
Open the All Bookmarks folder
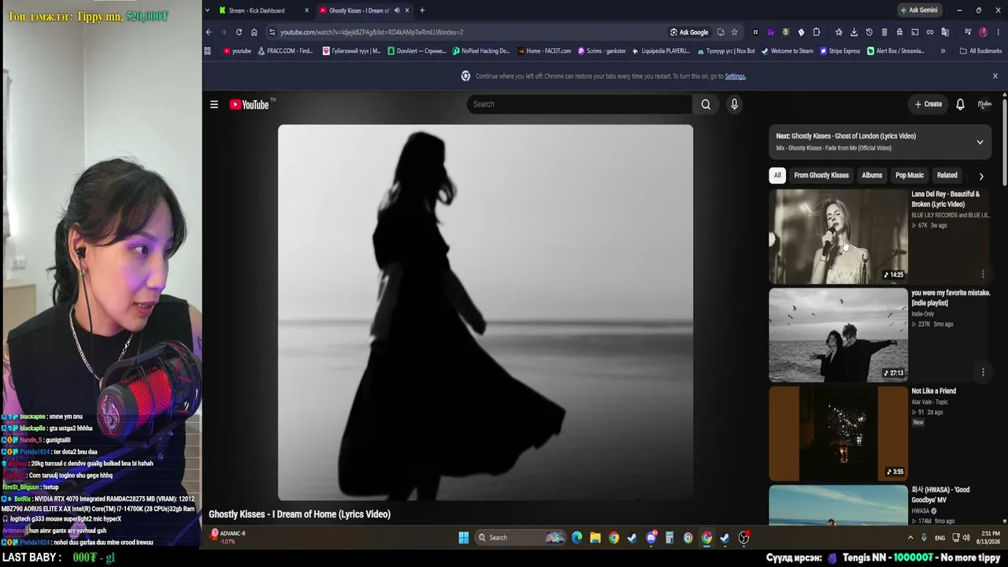[x=980, y=51]
